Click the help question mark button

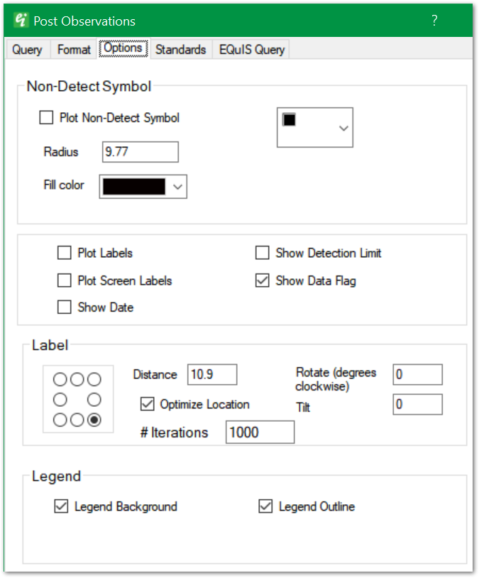(434, 21)
